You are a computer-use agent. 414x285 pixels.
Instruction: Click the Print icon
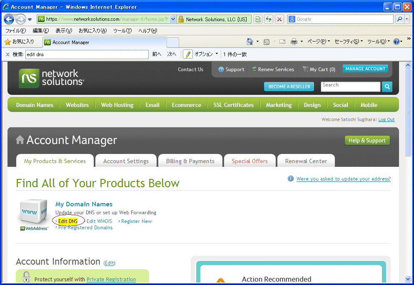[294, 42]
